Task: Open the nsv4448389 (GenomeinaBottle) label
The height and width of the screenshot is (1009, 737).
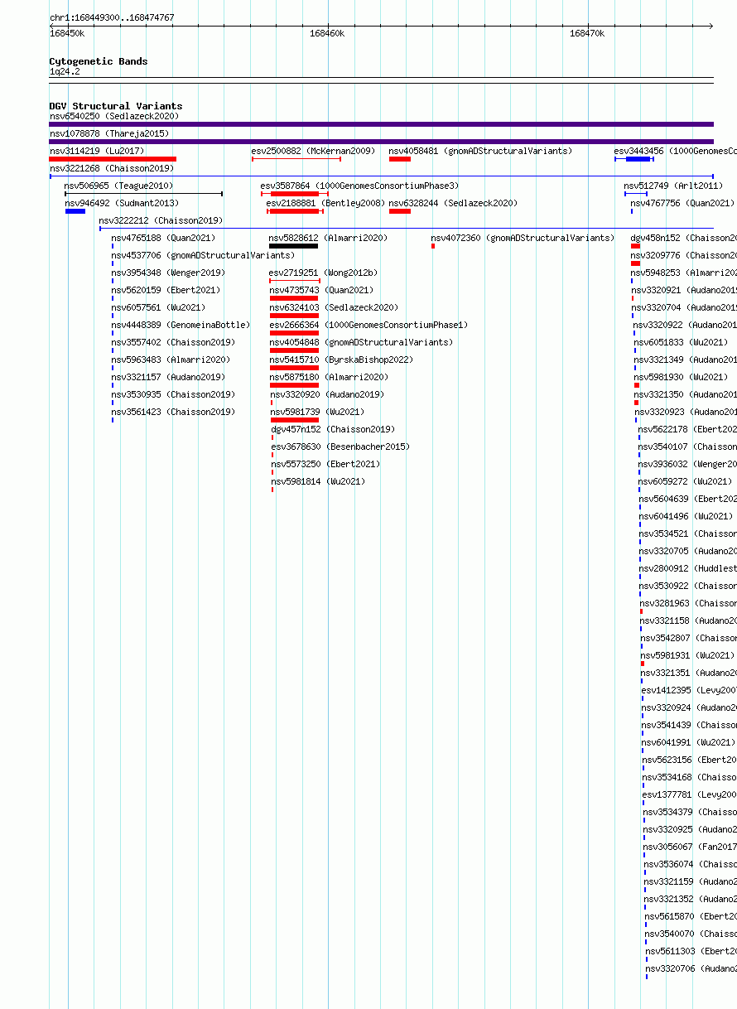Action: tap(181, 325)
